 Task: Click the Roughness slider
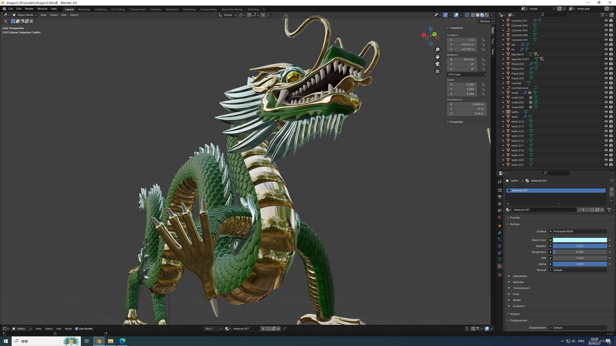[580, 252]
